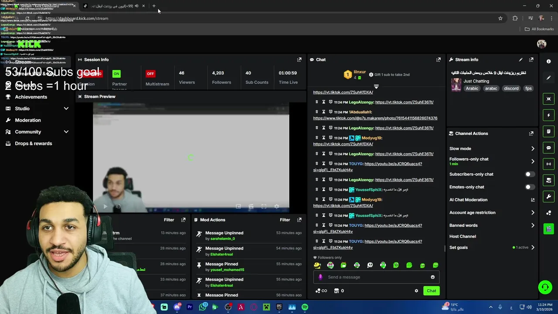
Task: Open 1Abduallah1's tiktok.com photo link
Action: pyautogui.click(x=375, y=118)
